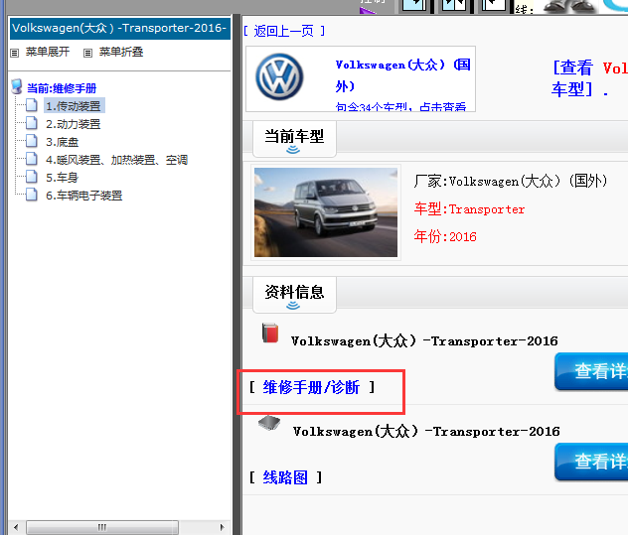
Task: Click the Volkswagen(大众)-Transporter-2016 panel header
Action: pyautogui.click(x=120, y=29)
